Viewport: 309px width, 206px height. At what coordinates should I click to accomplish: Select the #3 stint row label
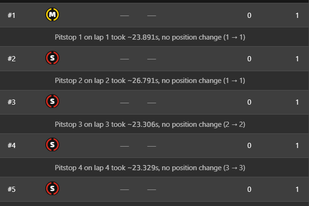(12, 102)
